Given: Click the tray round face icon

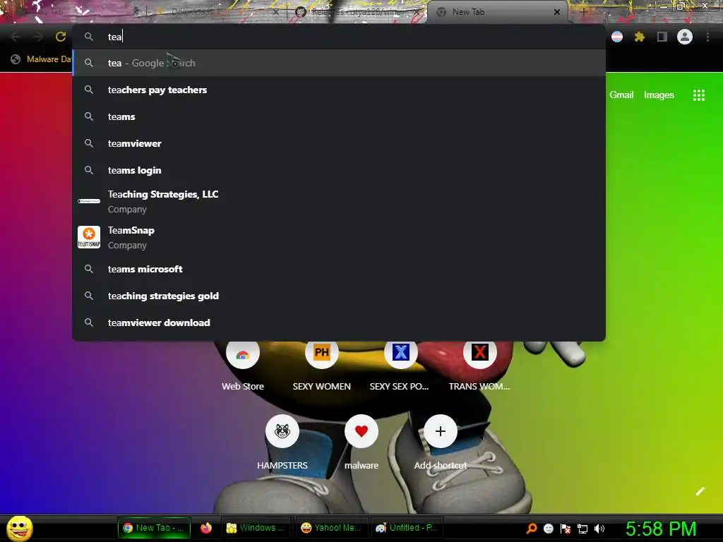Looking at the screenshot, I should coord(548,528).
